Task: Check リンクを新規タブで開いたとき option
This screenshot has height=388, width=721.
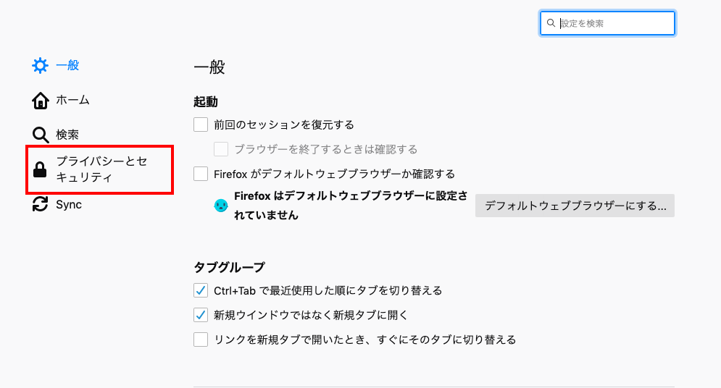Action: coord(201,339)
